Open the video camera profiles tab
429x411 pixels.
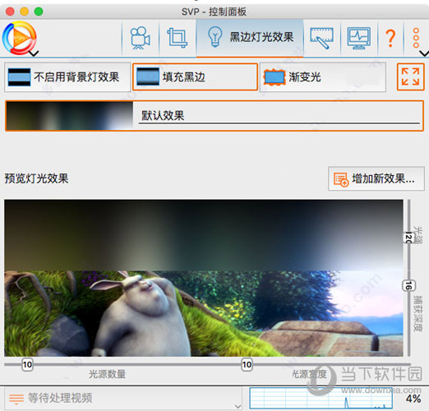click(140, 38)
